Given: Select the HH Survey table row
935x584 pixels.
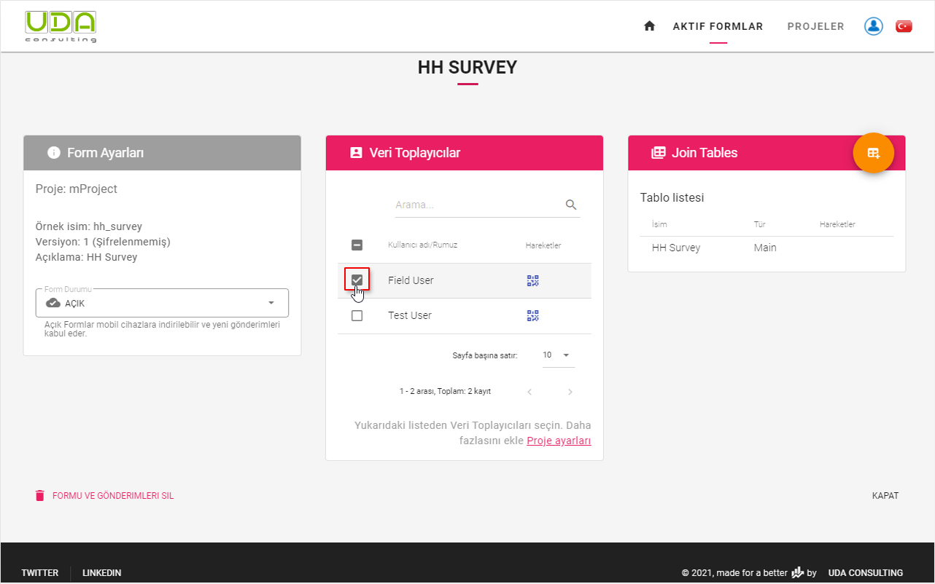Looking at the screenshot, I should pos(767,248).
